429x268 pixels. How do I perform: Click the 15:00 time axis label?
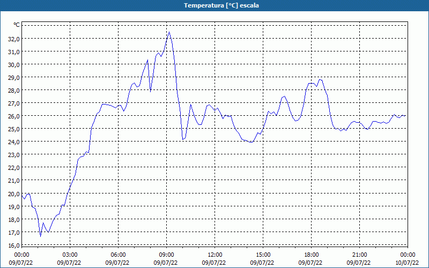pyautogui.click(x=263, y=255)
